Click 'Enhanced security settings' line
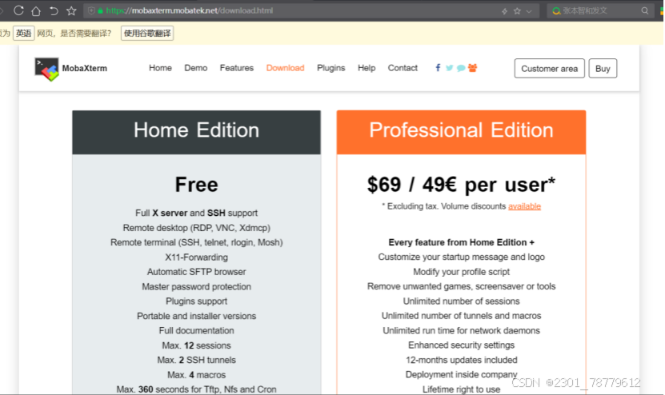 point(461,345)
